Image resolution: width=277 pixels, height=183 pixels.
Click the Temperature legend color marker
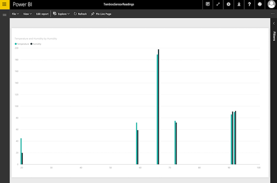[16, 44]
